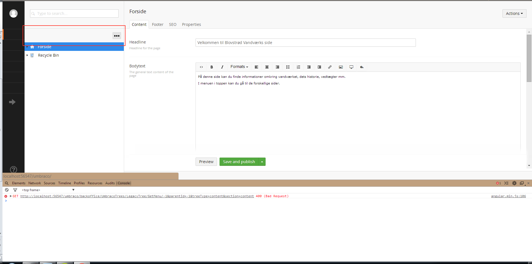The width and height of the screenshot is (532, 264).
Task: Click the Headline text input
Action: [x=306, y=43]
